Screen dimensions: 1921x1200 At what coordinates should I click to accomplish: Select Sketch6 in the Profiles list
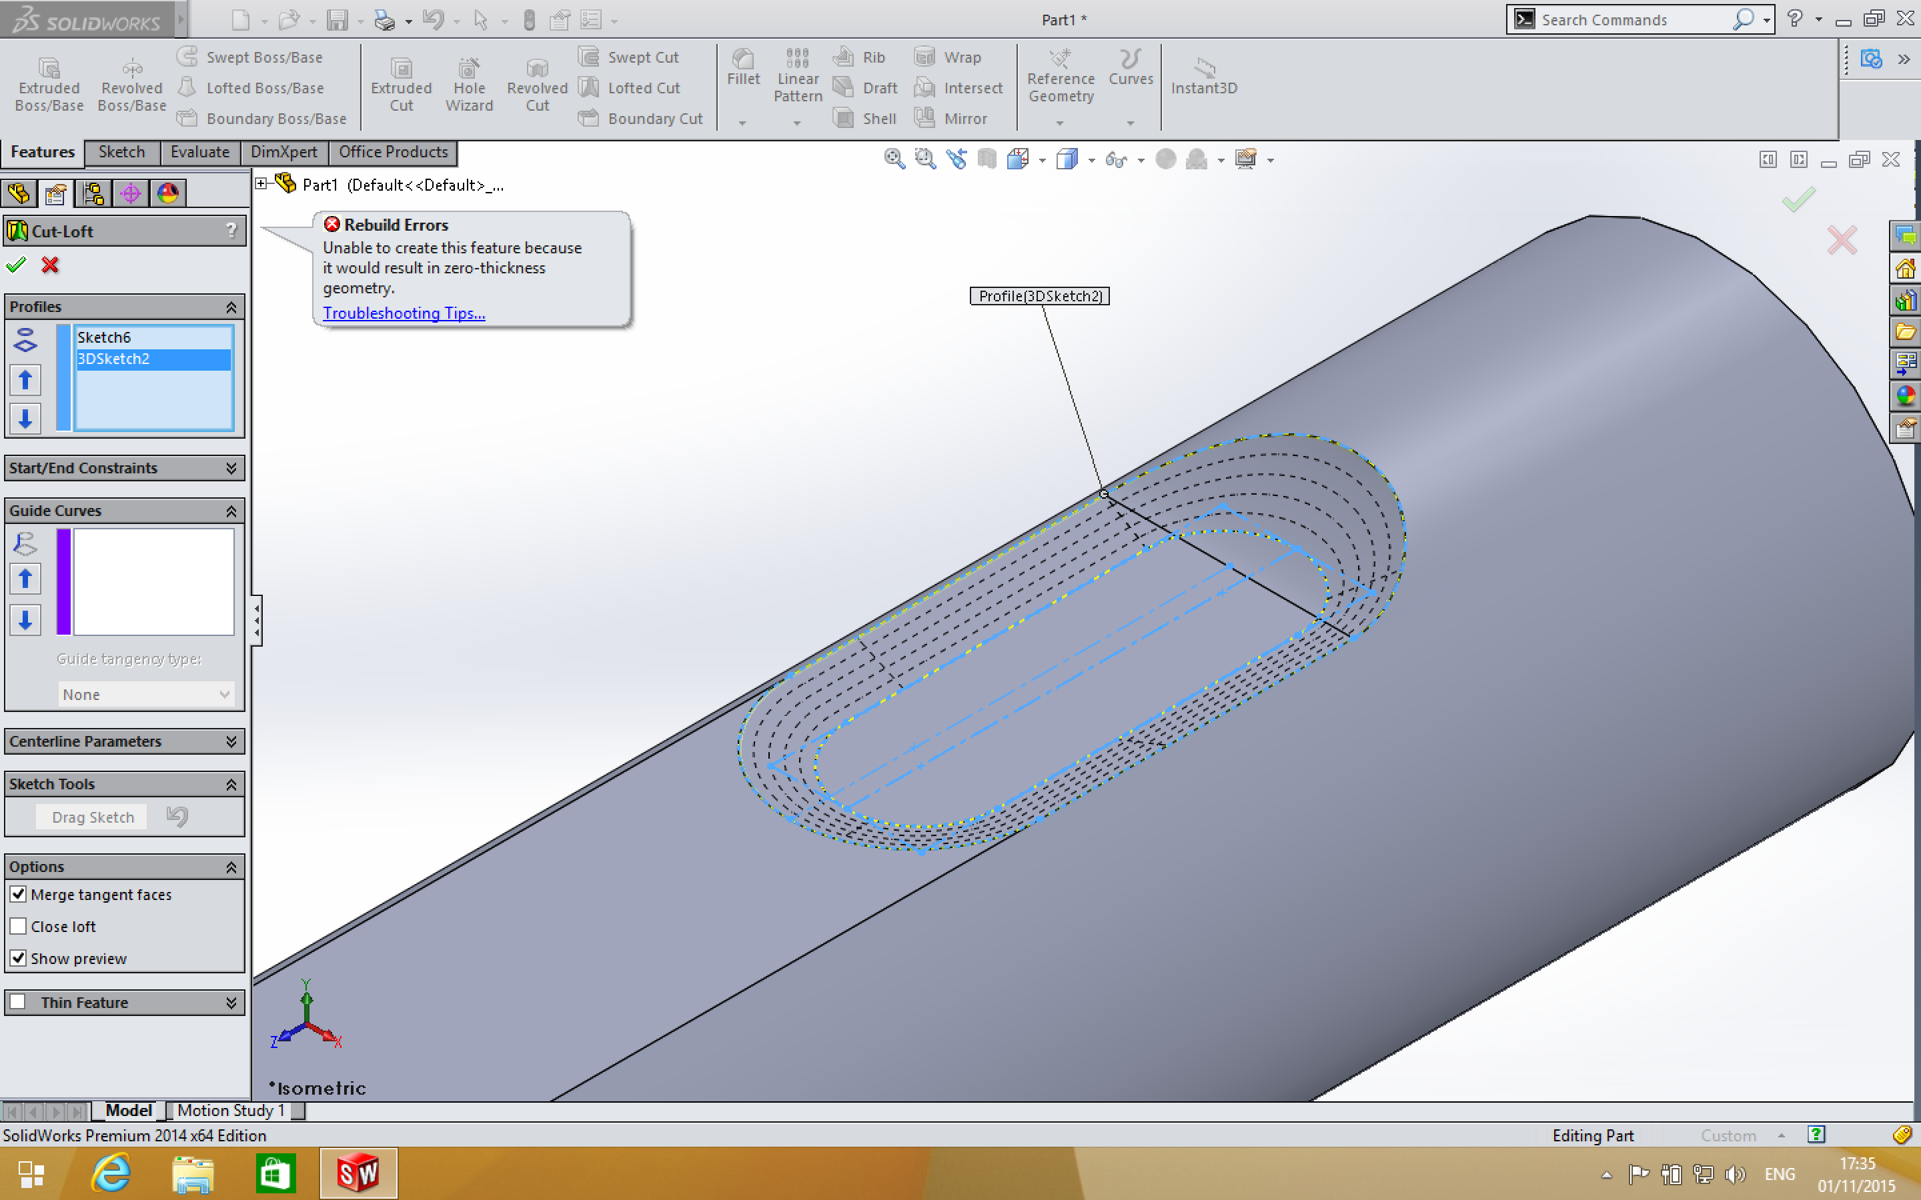click(x=104, y=337)
